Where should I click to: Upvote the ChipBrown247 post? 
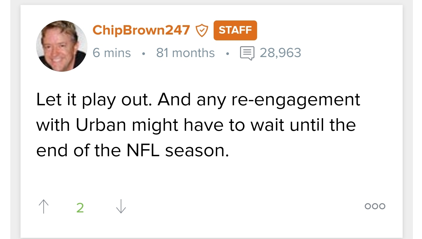(44, 207)
